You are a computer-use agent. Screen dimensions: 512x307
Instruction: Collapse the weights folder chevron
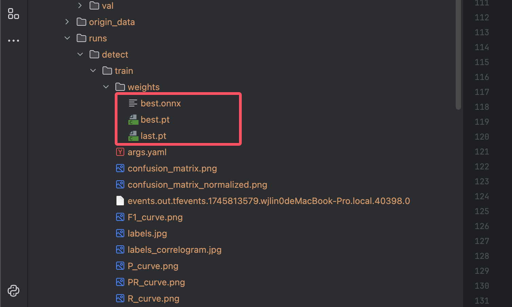[106, 87]
